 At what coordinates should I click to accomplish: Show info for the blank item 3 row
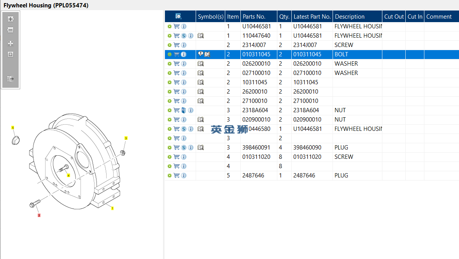(x=184, y=138)
